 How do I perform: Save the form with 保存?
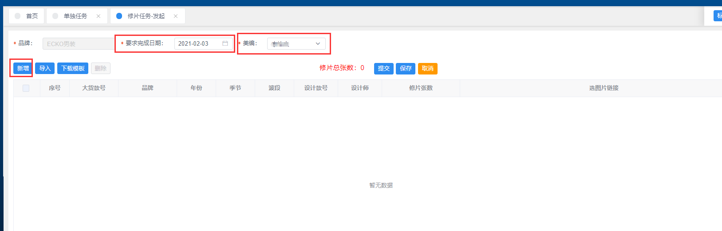click(x=406, y=68)
